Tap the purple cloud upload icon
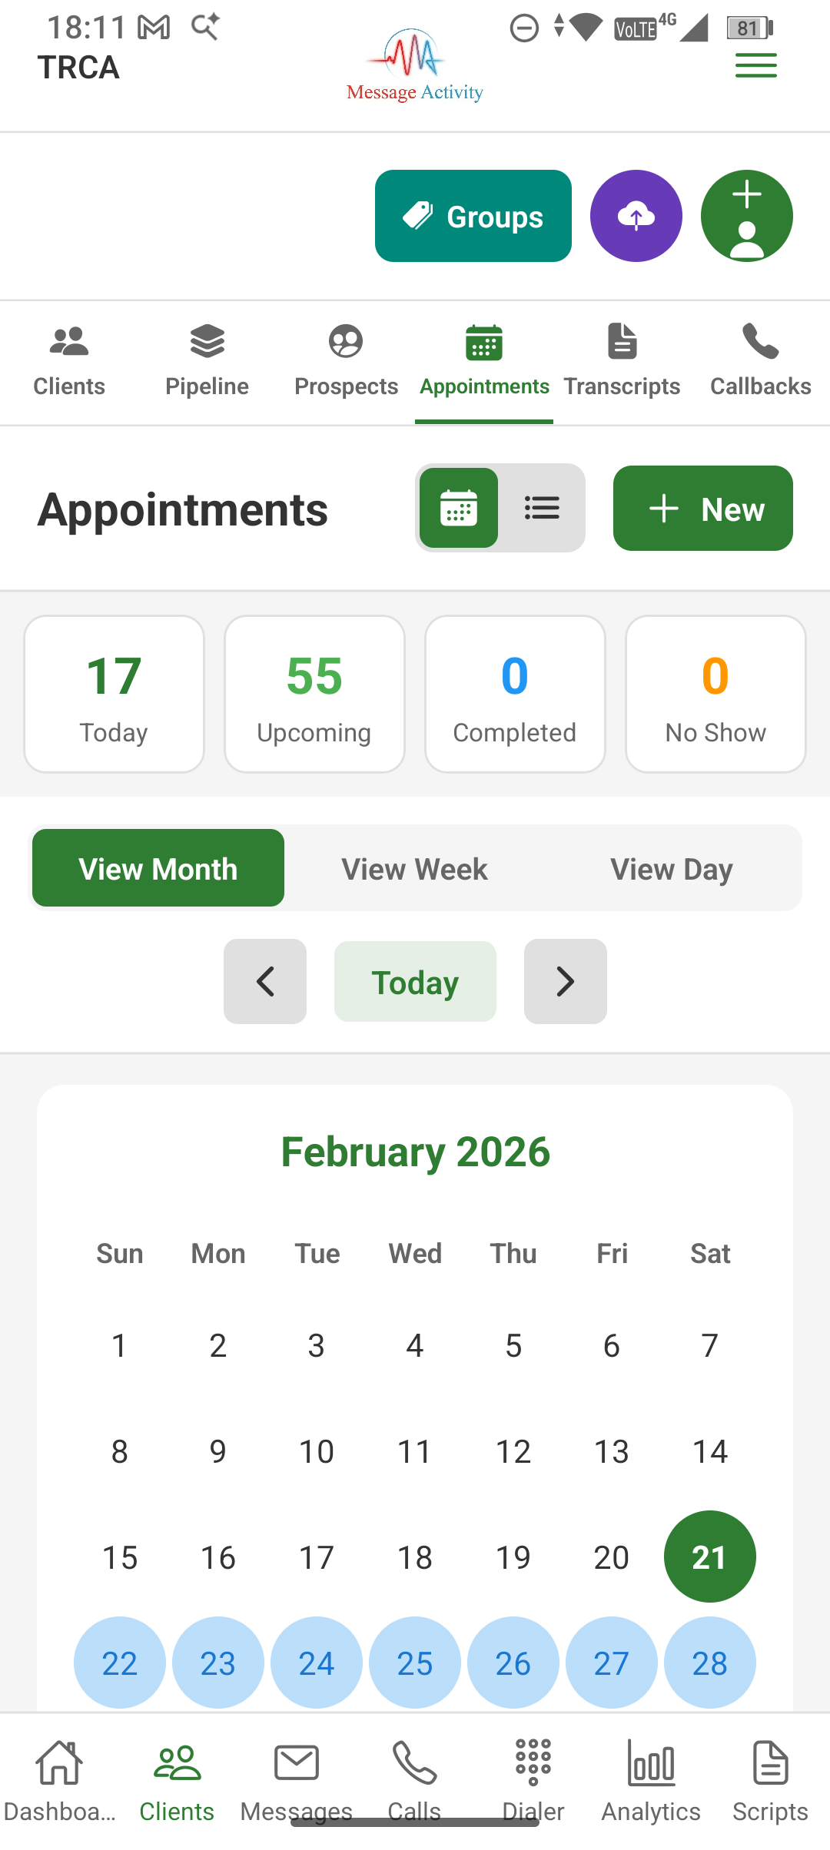 coord(636,216)
